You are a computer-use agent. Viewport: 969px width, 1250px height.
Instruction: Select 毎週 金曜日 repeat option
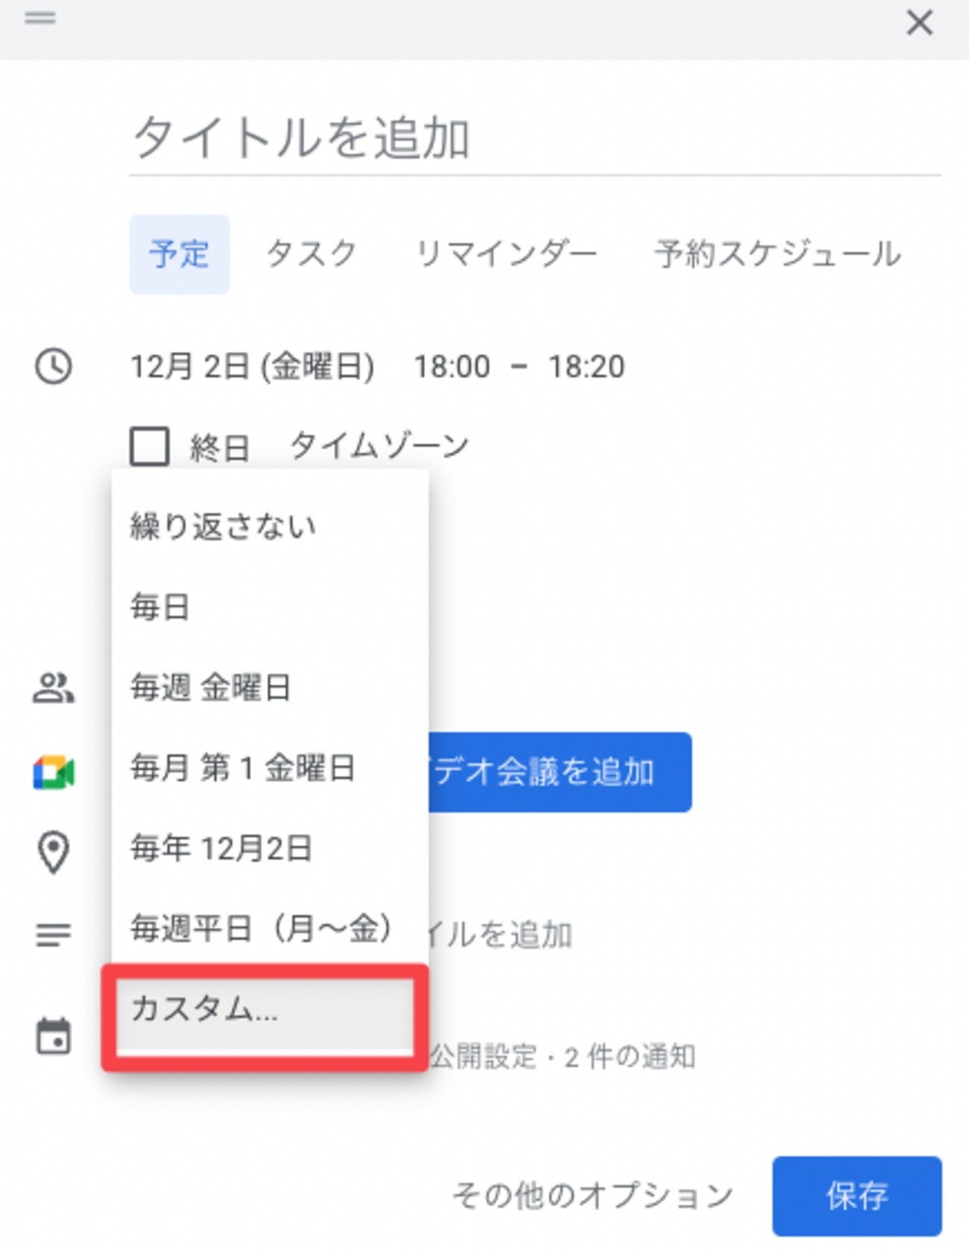[210, 687]
